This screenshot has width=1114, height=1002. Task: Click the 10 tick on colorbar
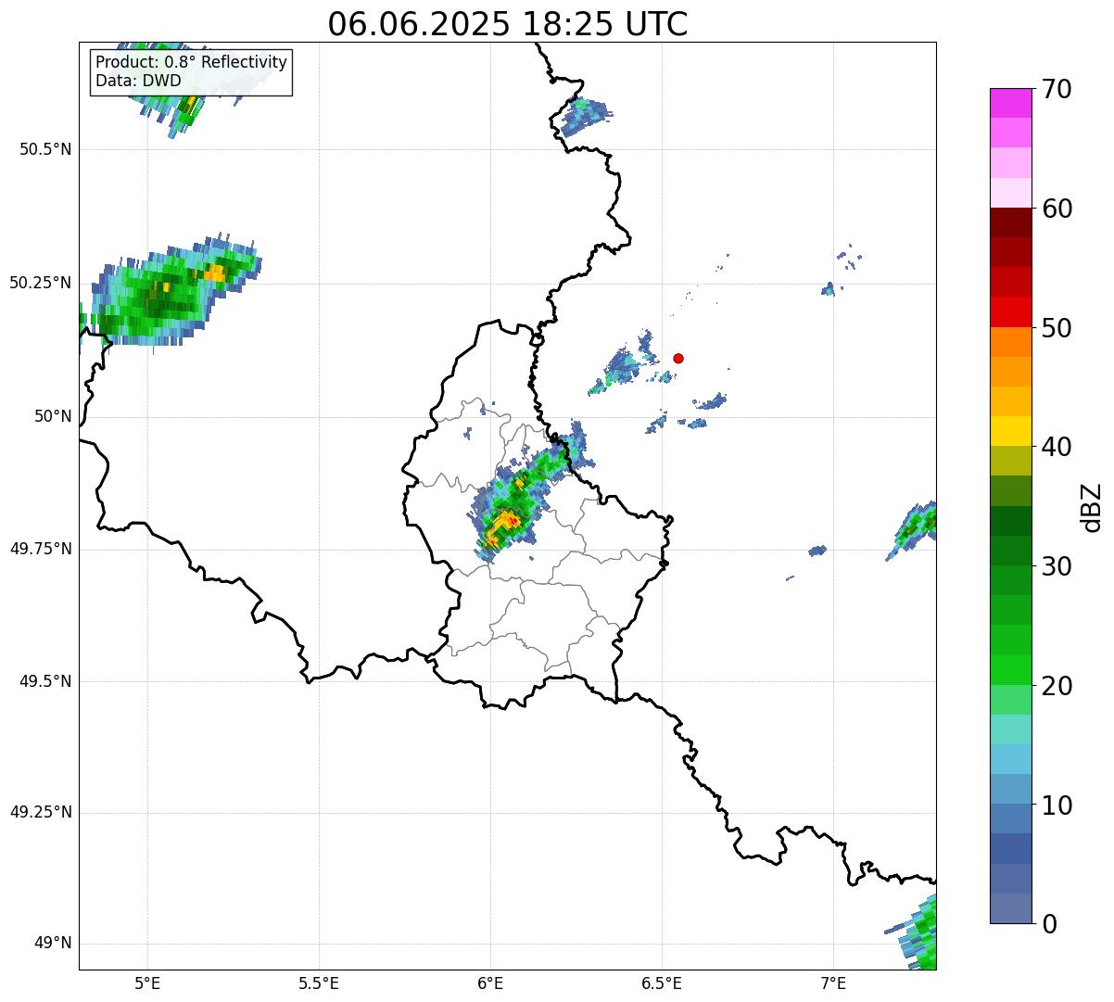click(1057, 805)
